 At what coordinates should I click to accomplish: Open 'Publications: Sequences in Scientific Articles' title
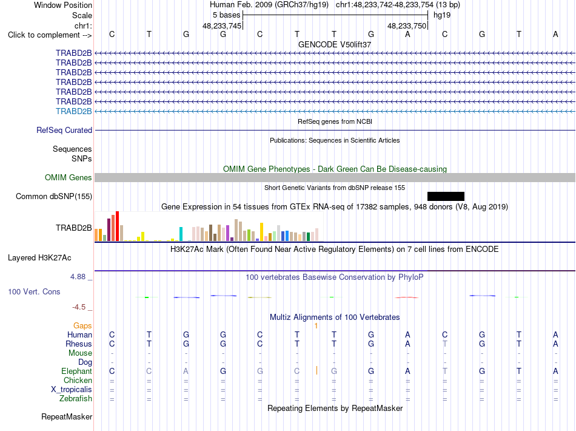point(335,140)
